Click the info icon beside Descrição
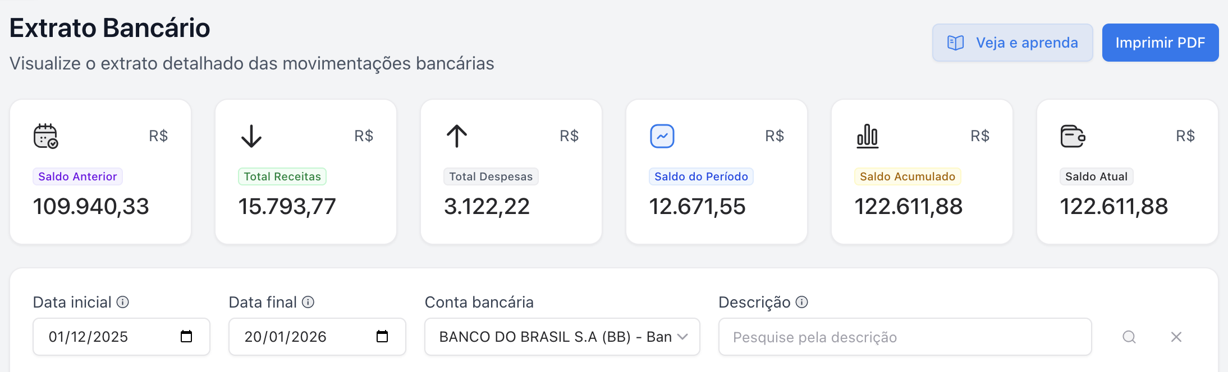Screen dimensions: 1228x372 click(802, 302)
